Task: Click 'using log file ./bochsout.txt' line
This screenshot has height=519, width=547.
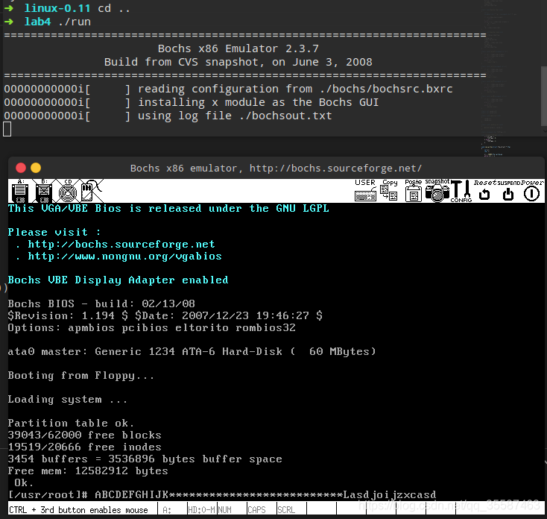Action: coord(235,116)
